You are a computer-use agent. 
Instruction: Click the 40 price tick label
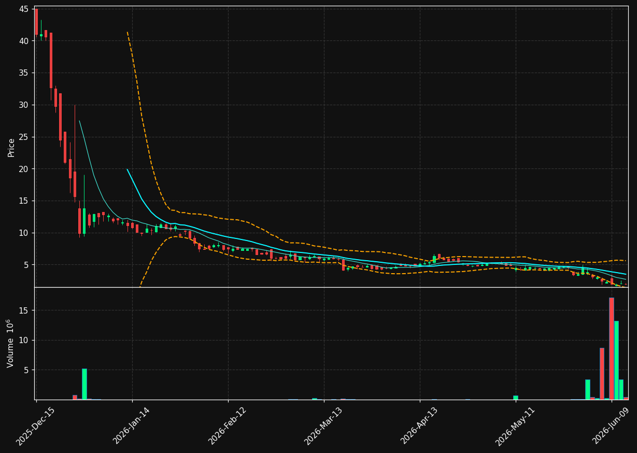(x=24, y=41)
